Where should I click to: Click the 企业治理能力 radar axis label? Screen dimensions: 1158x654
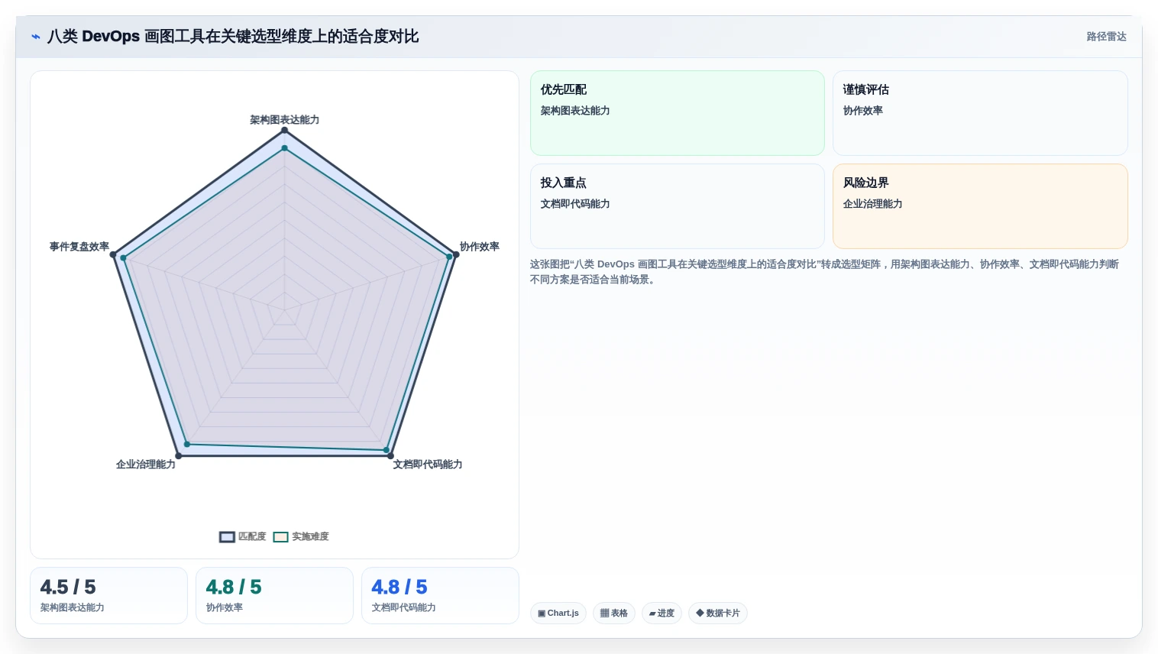click(x=146, y=465)
